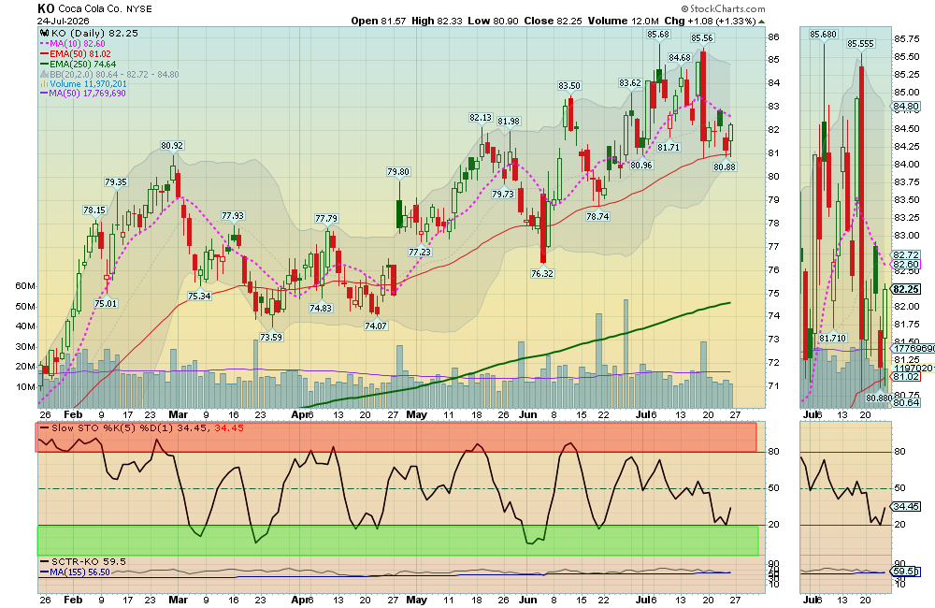935x608 pixels.
Task: Click the 'Close 82.25' value in header
Action: coord(553,21)
